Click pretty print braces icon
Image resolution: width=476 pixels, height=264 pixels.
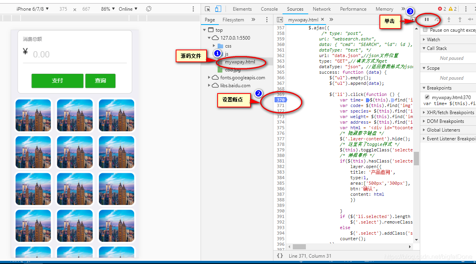click(x=280, y=256)
